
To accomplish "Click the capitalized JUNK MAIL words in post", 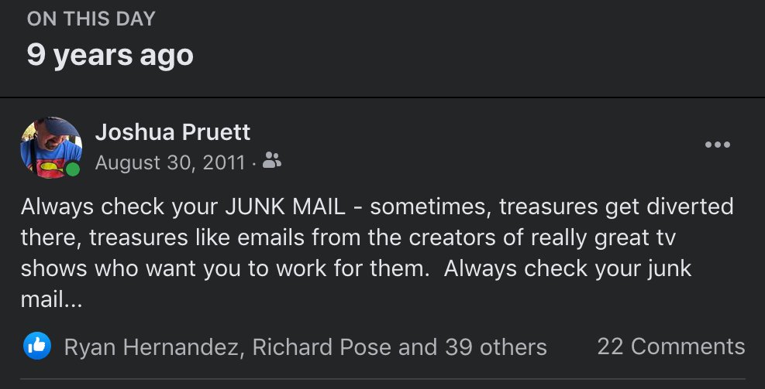I will pos(285,207).
